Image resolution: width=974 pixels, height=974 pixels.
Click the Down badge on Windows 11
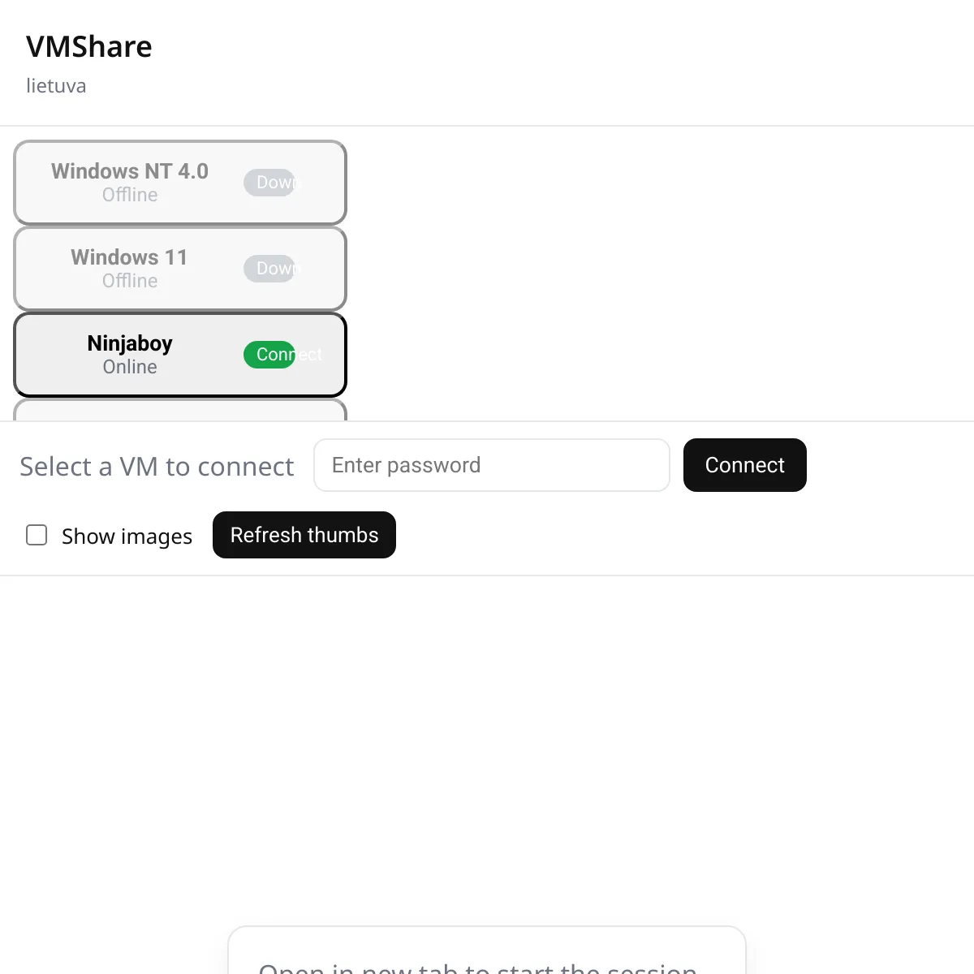point(269,269)
